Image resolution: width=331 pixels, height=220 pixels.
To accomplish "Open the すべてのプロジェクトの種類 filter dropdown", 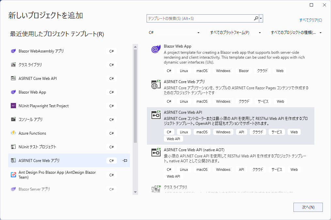I will (x=296, y=33).
